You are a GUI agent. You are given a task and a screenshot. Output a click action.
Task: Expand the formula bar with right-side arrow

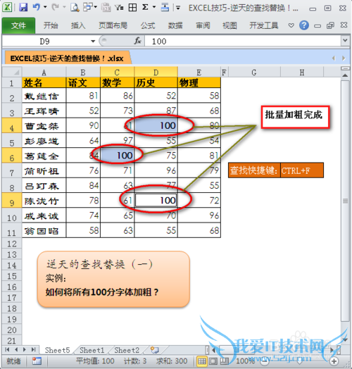point(345,40)
